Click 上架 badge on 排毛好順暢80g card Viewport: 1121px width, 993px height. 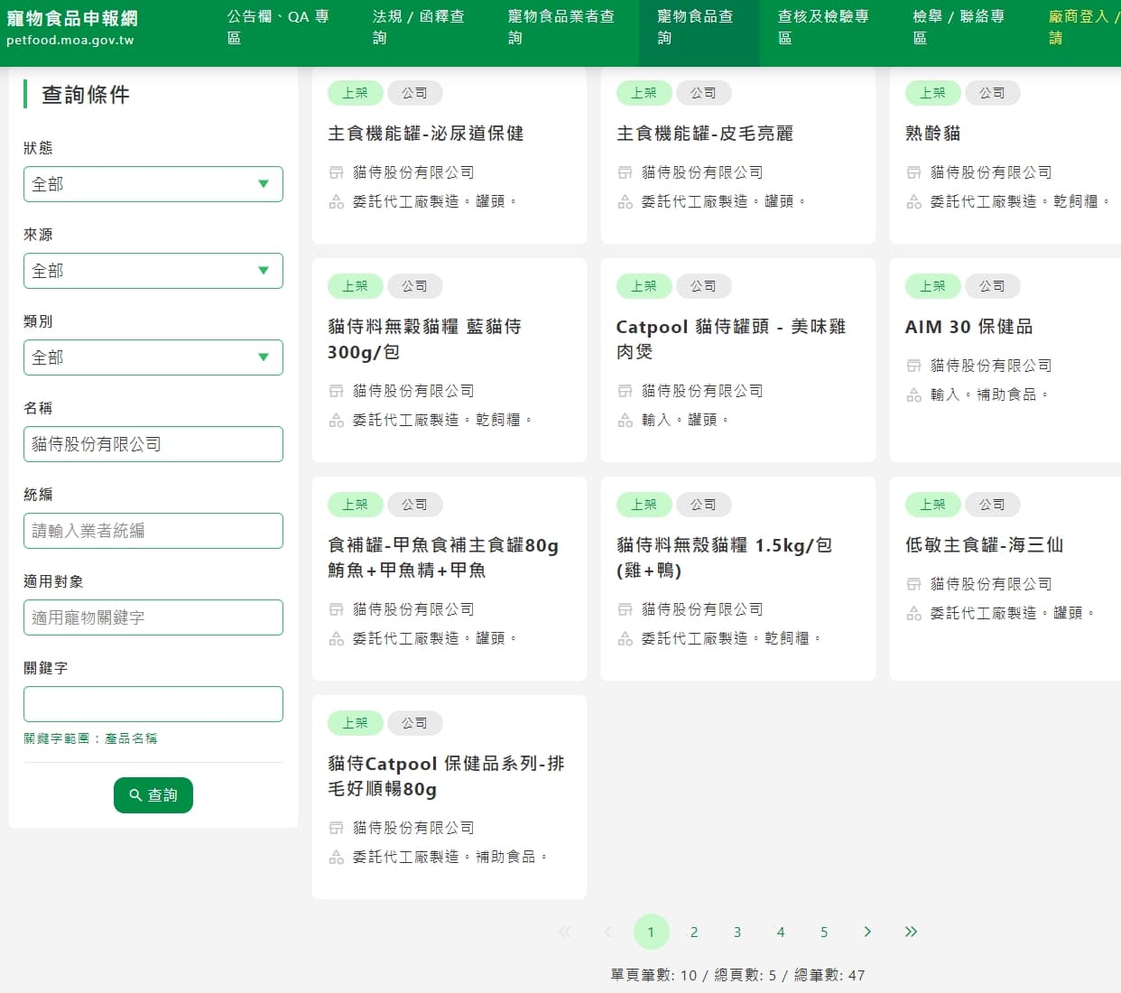[x=356, y=723]
